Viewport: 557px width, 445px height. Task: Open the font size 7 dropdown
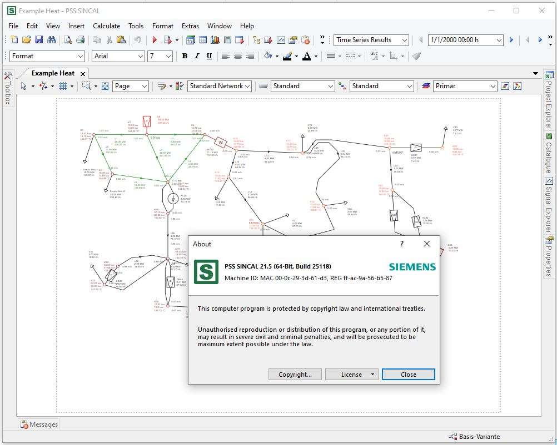pyautogui.click(x=160, y=56)
